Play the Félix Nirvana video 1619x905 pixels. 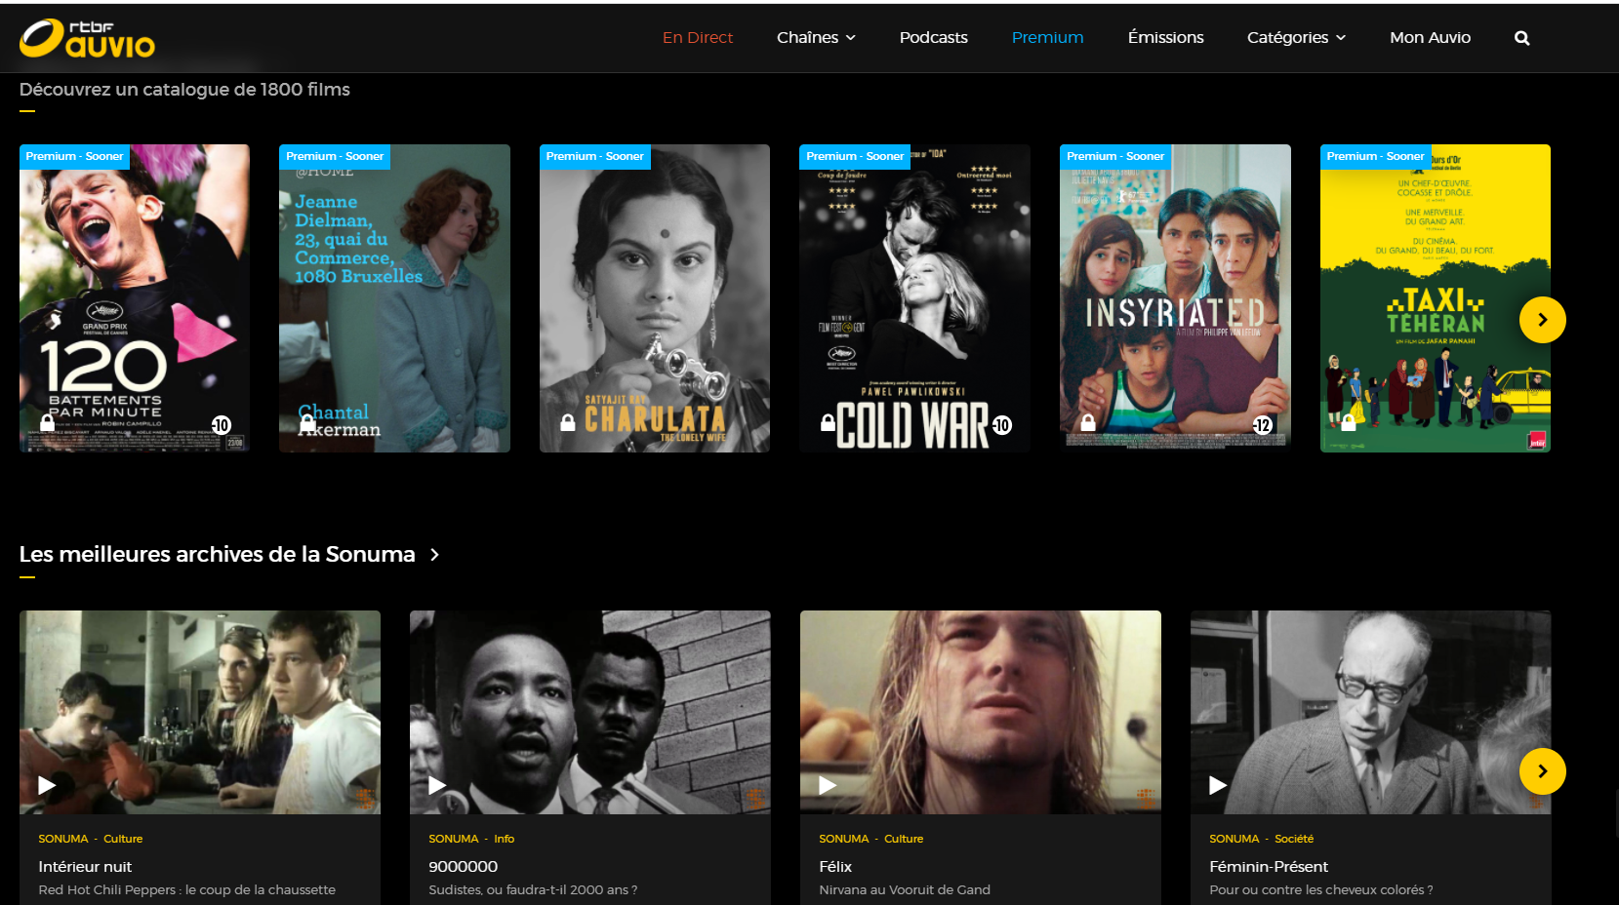tap(828, 785)
